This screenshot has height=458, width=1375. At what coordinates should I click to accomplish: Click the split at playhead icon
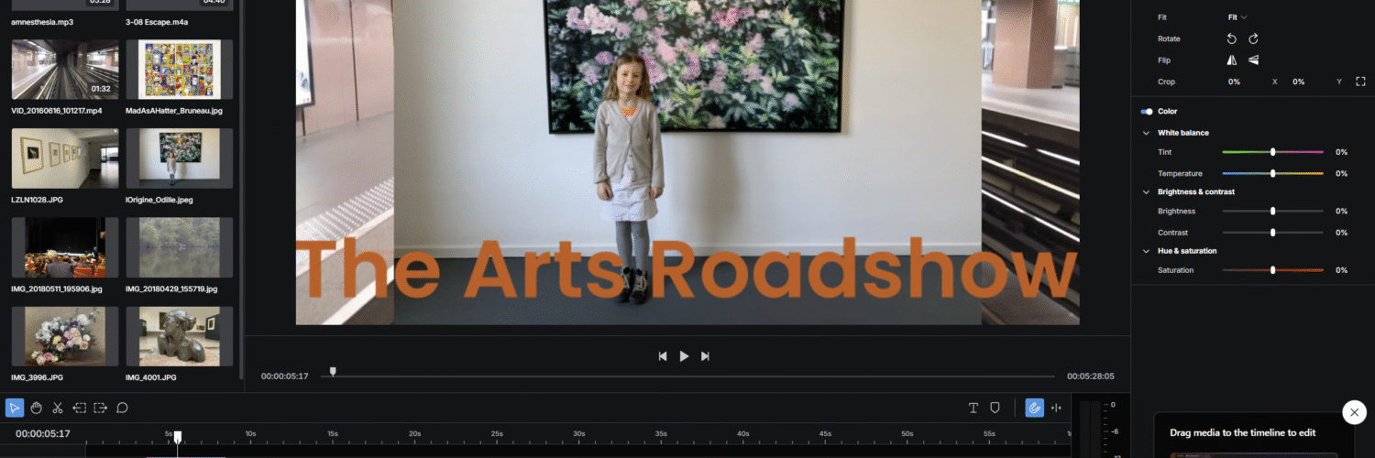(x=1056, y=408)
